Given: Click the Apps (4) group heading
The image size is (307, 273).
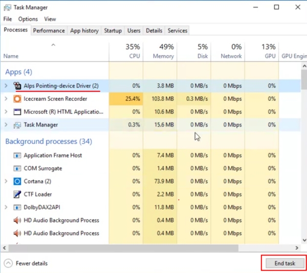Looking at the screenshot, I should pyautogui.click(x=19, y=72).
